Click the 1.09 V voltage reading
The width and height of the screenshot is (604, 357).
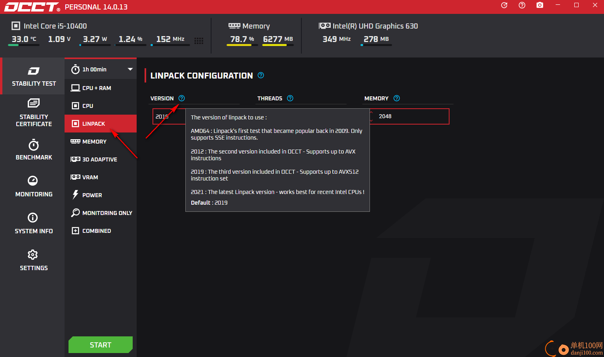coord(59,39)
